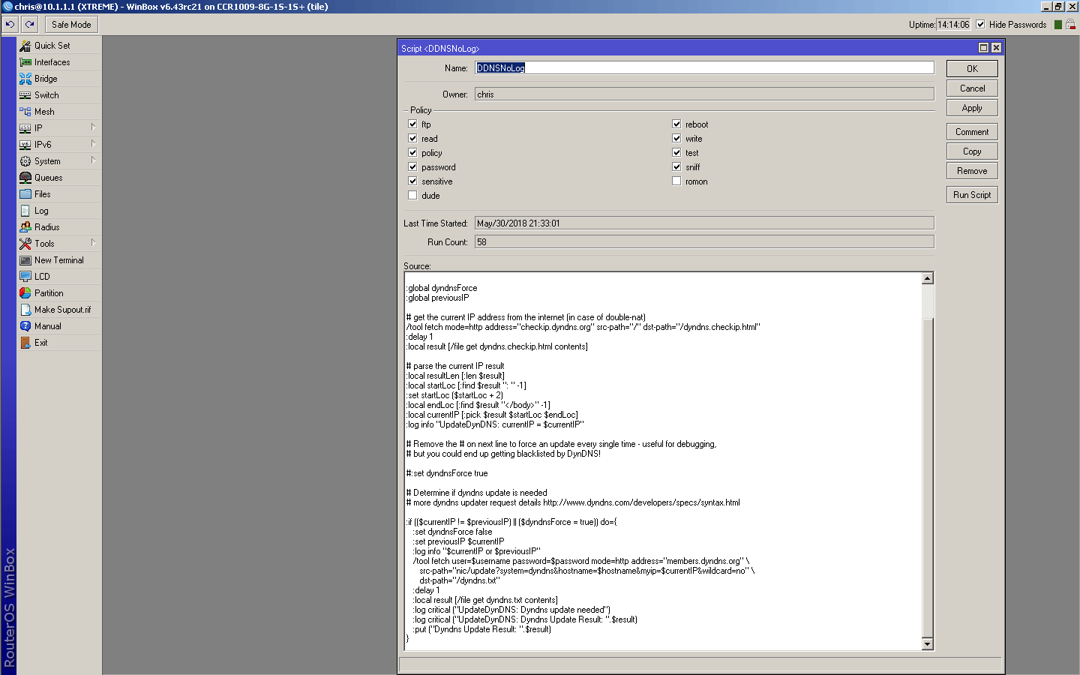Click the green status indicator in toolbar
The height and width of the screenshot is (675, 1080).
coord(1058,25)
